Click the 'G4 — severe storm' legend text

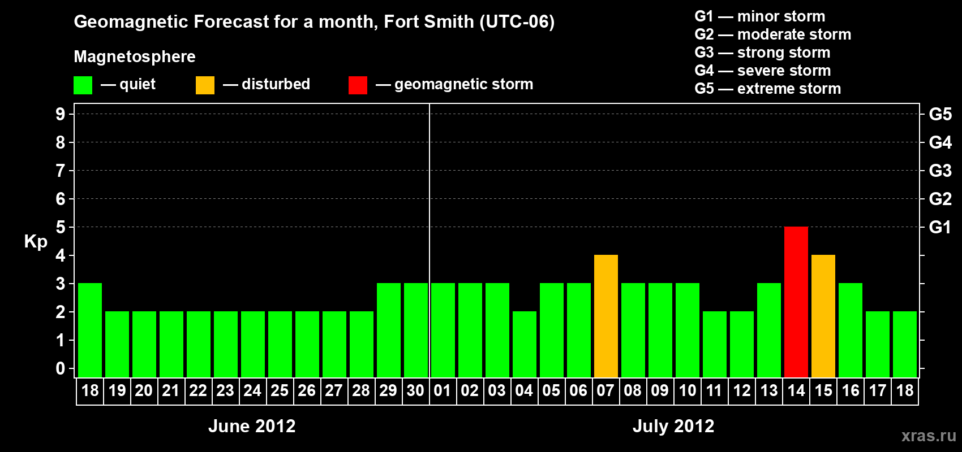(x=763, y=71)
